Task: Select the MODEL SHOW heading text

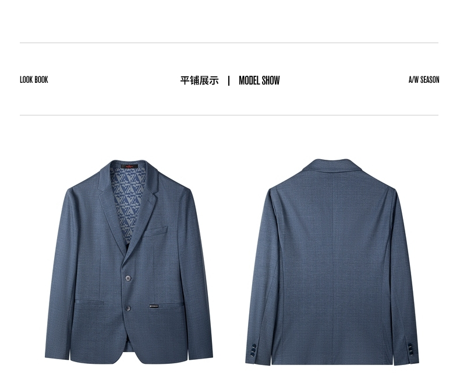Action: tap(259, 80)
